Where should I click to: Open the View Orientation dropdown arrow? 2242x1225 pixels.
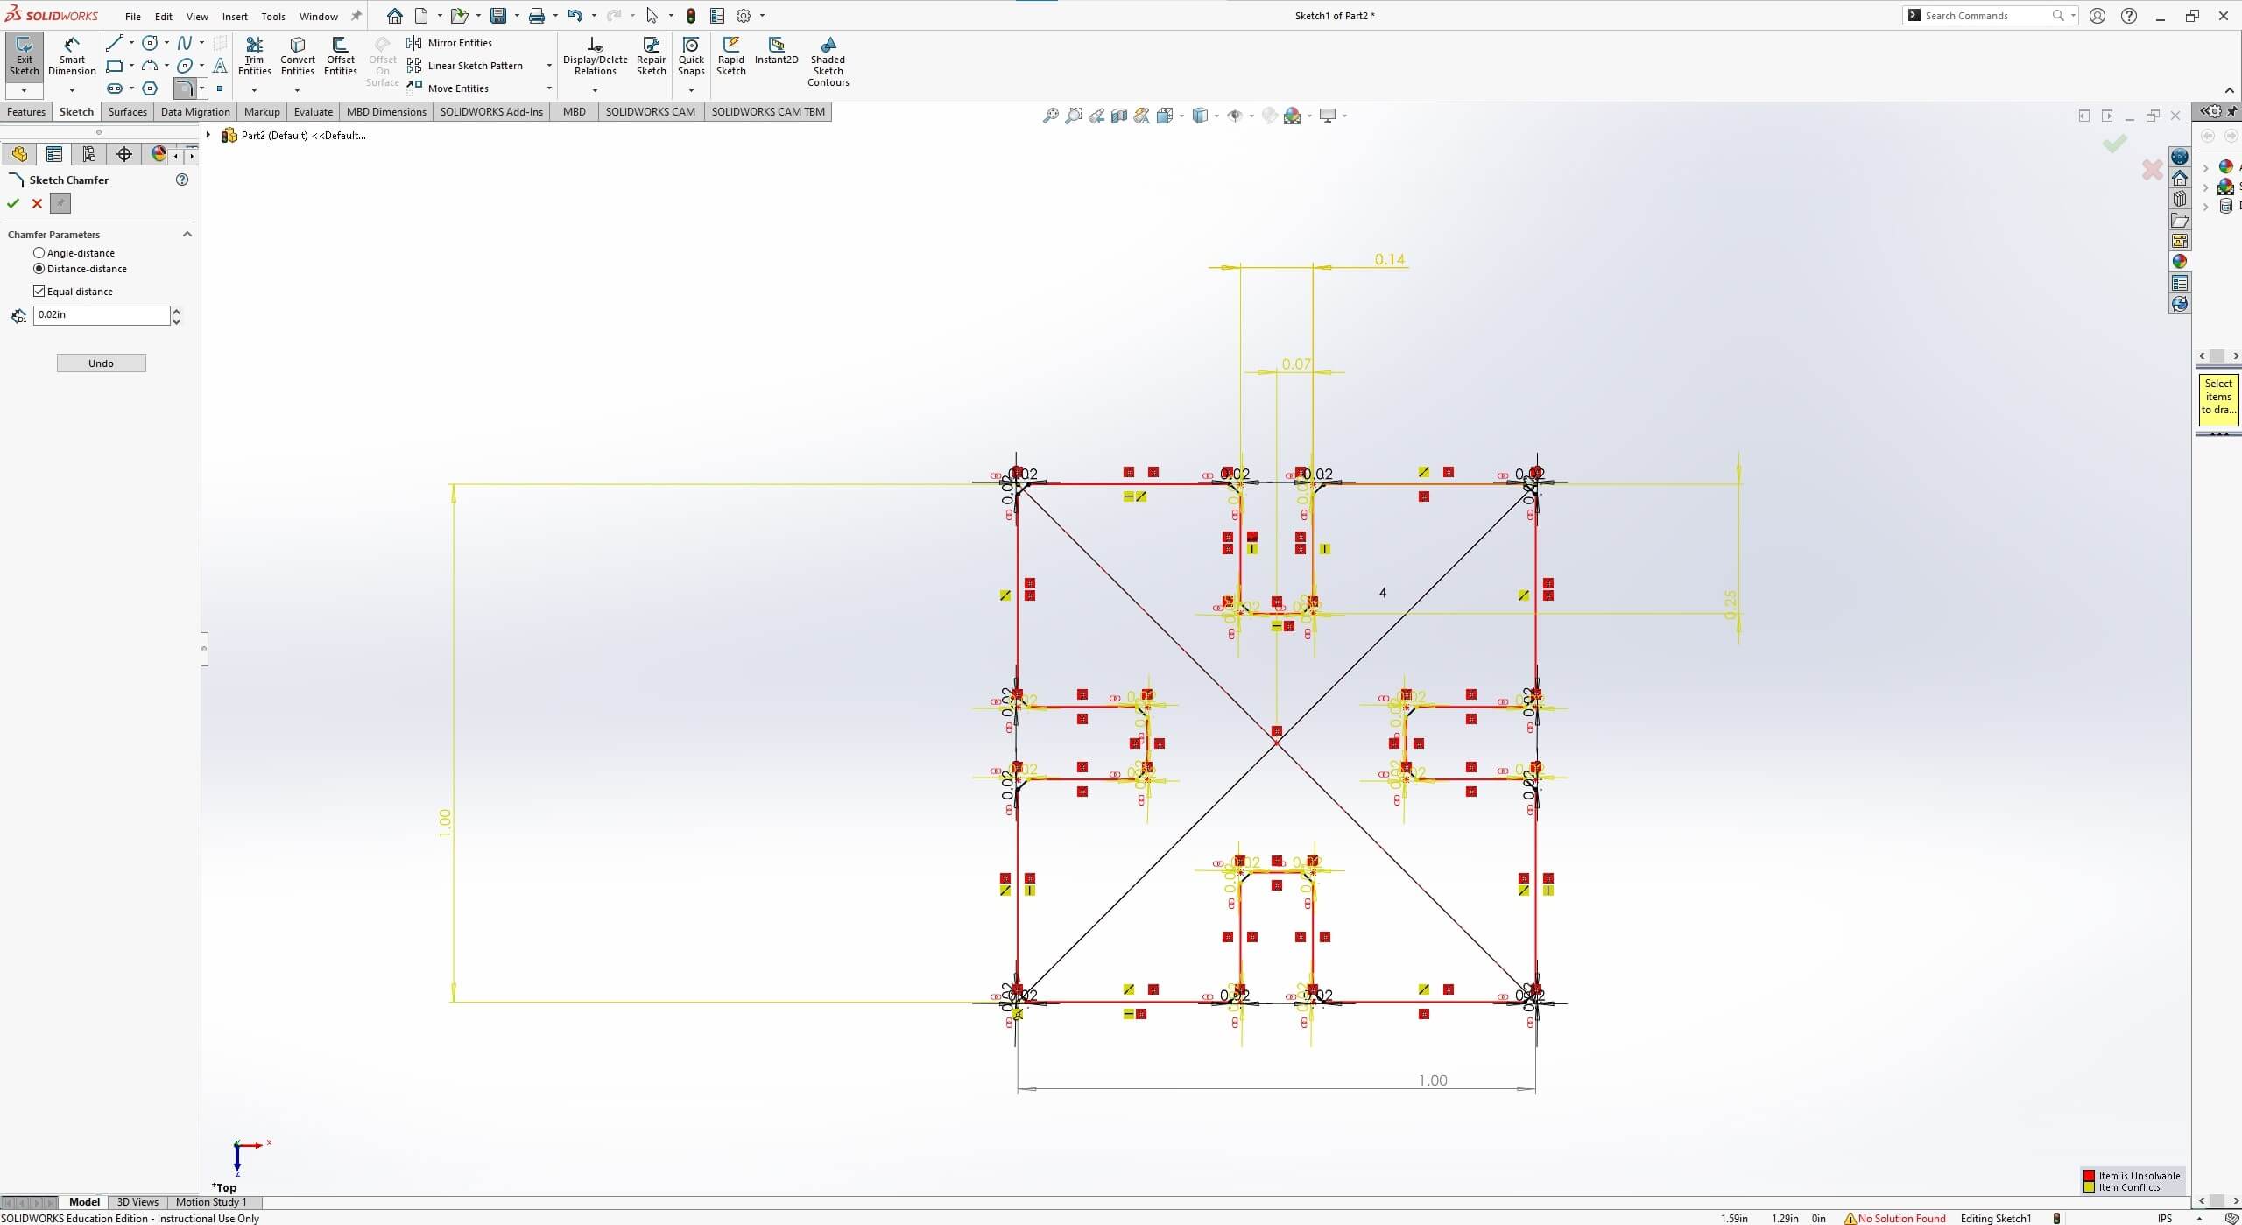click(x=1181, y=116)
